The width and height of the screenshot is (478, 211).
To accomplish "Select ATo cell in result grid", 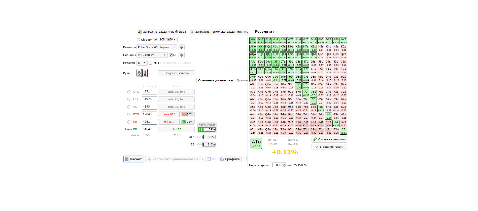I will pos(253,71).
